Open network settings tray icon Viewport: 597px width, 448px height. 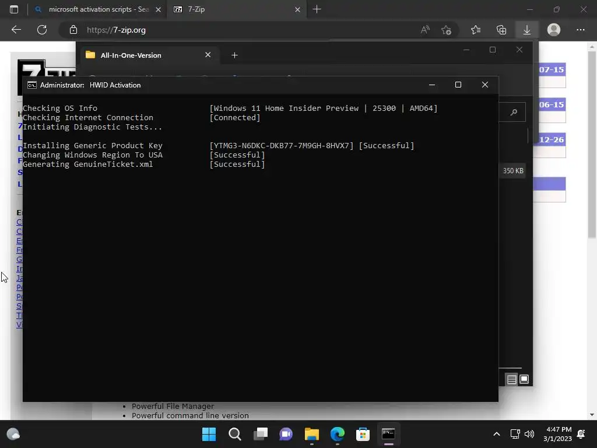515,434
